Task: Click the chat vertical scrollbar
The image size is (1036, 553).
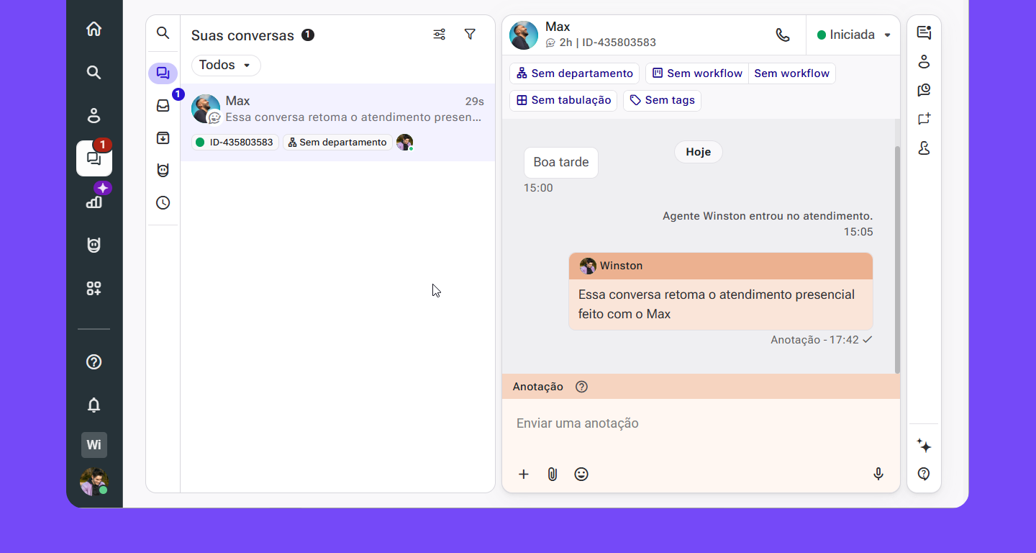Action: pos(897,259)
